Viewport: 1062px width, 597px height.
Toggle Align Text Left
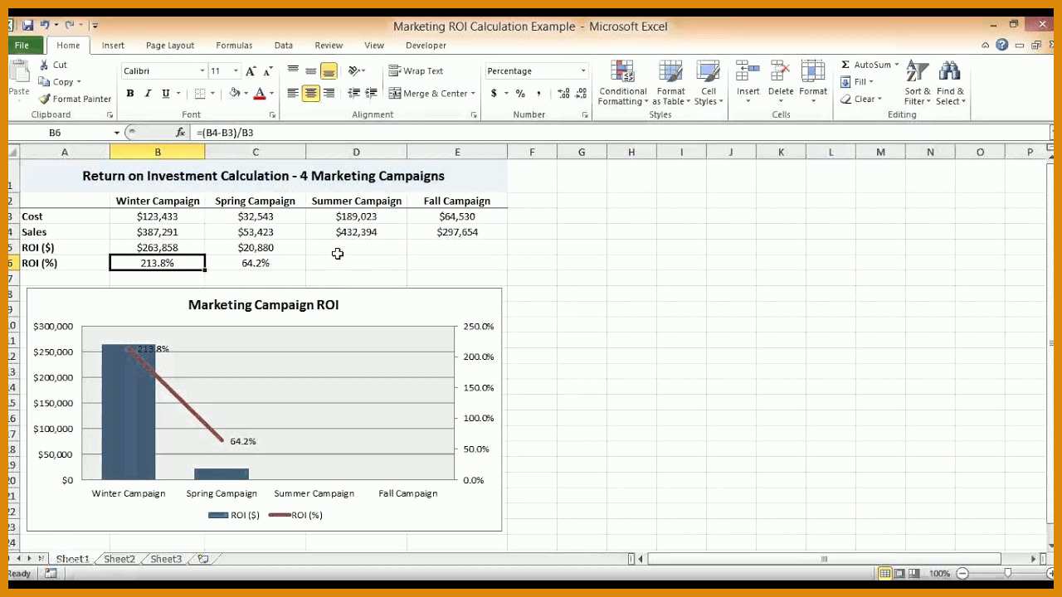coord(293,94)
